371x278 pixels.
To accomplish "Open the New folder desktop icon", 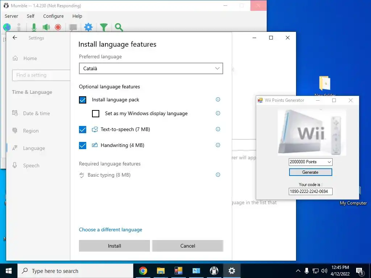I will click(325, 85).
